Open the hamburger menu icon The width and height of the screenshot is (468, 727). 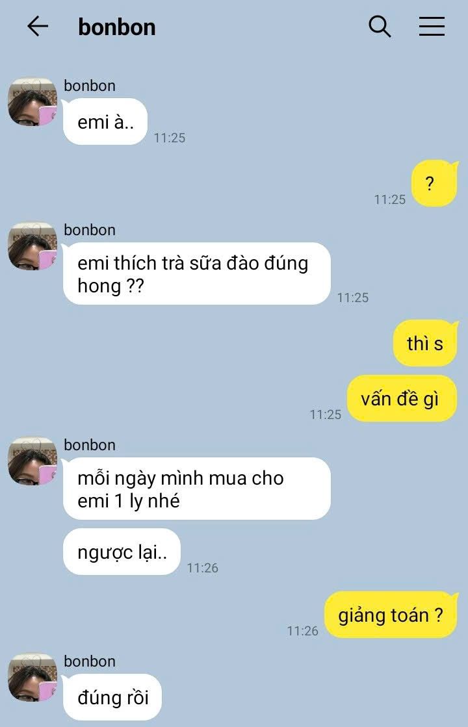coord(432,27)
